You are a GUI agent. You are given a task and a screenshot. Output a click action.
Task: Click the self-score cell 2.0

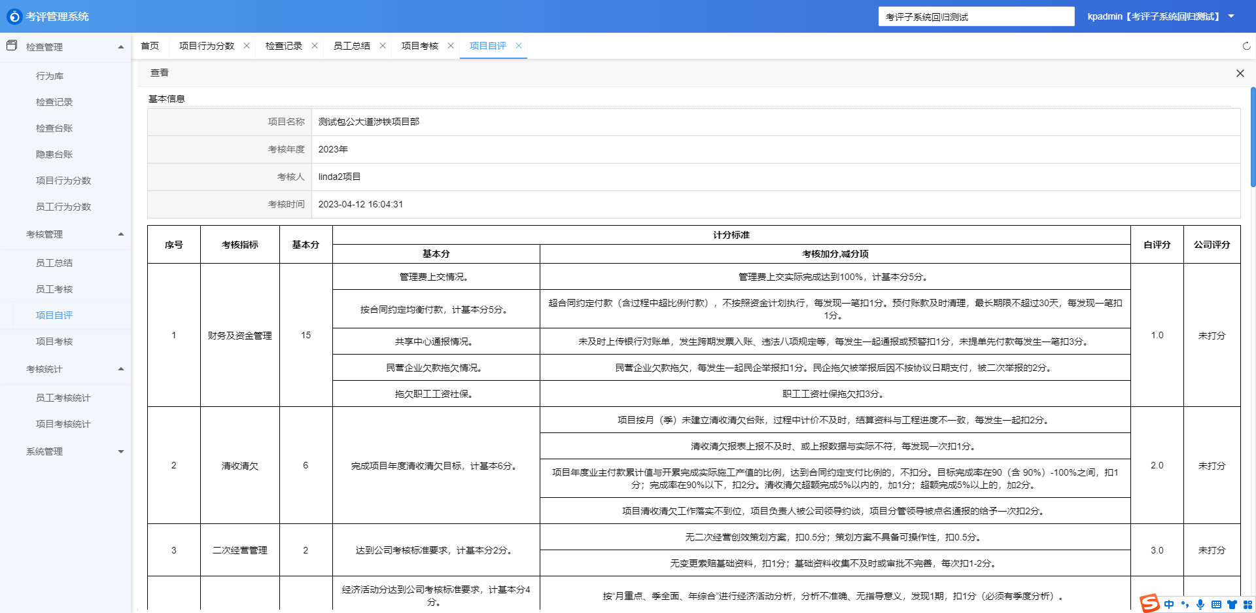point(1157,465)
